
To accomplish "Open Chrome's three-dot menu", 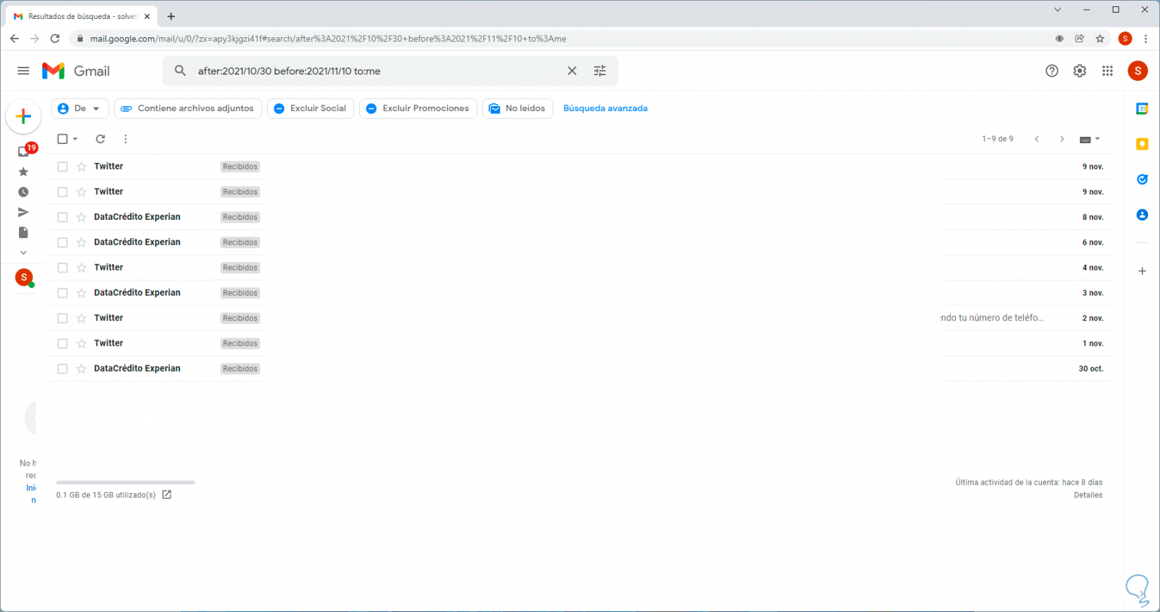I will coord(1146,39).
